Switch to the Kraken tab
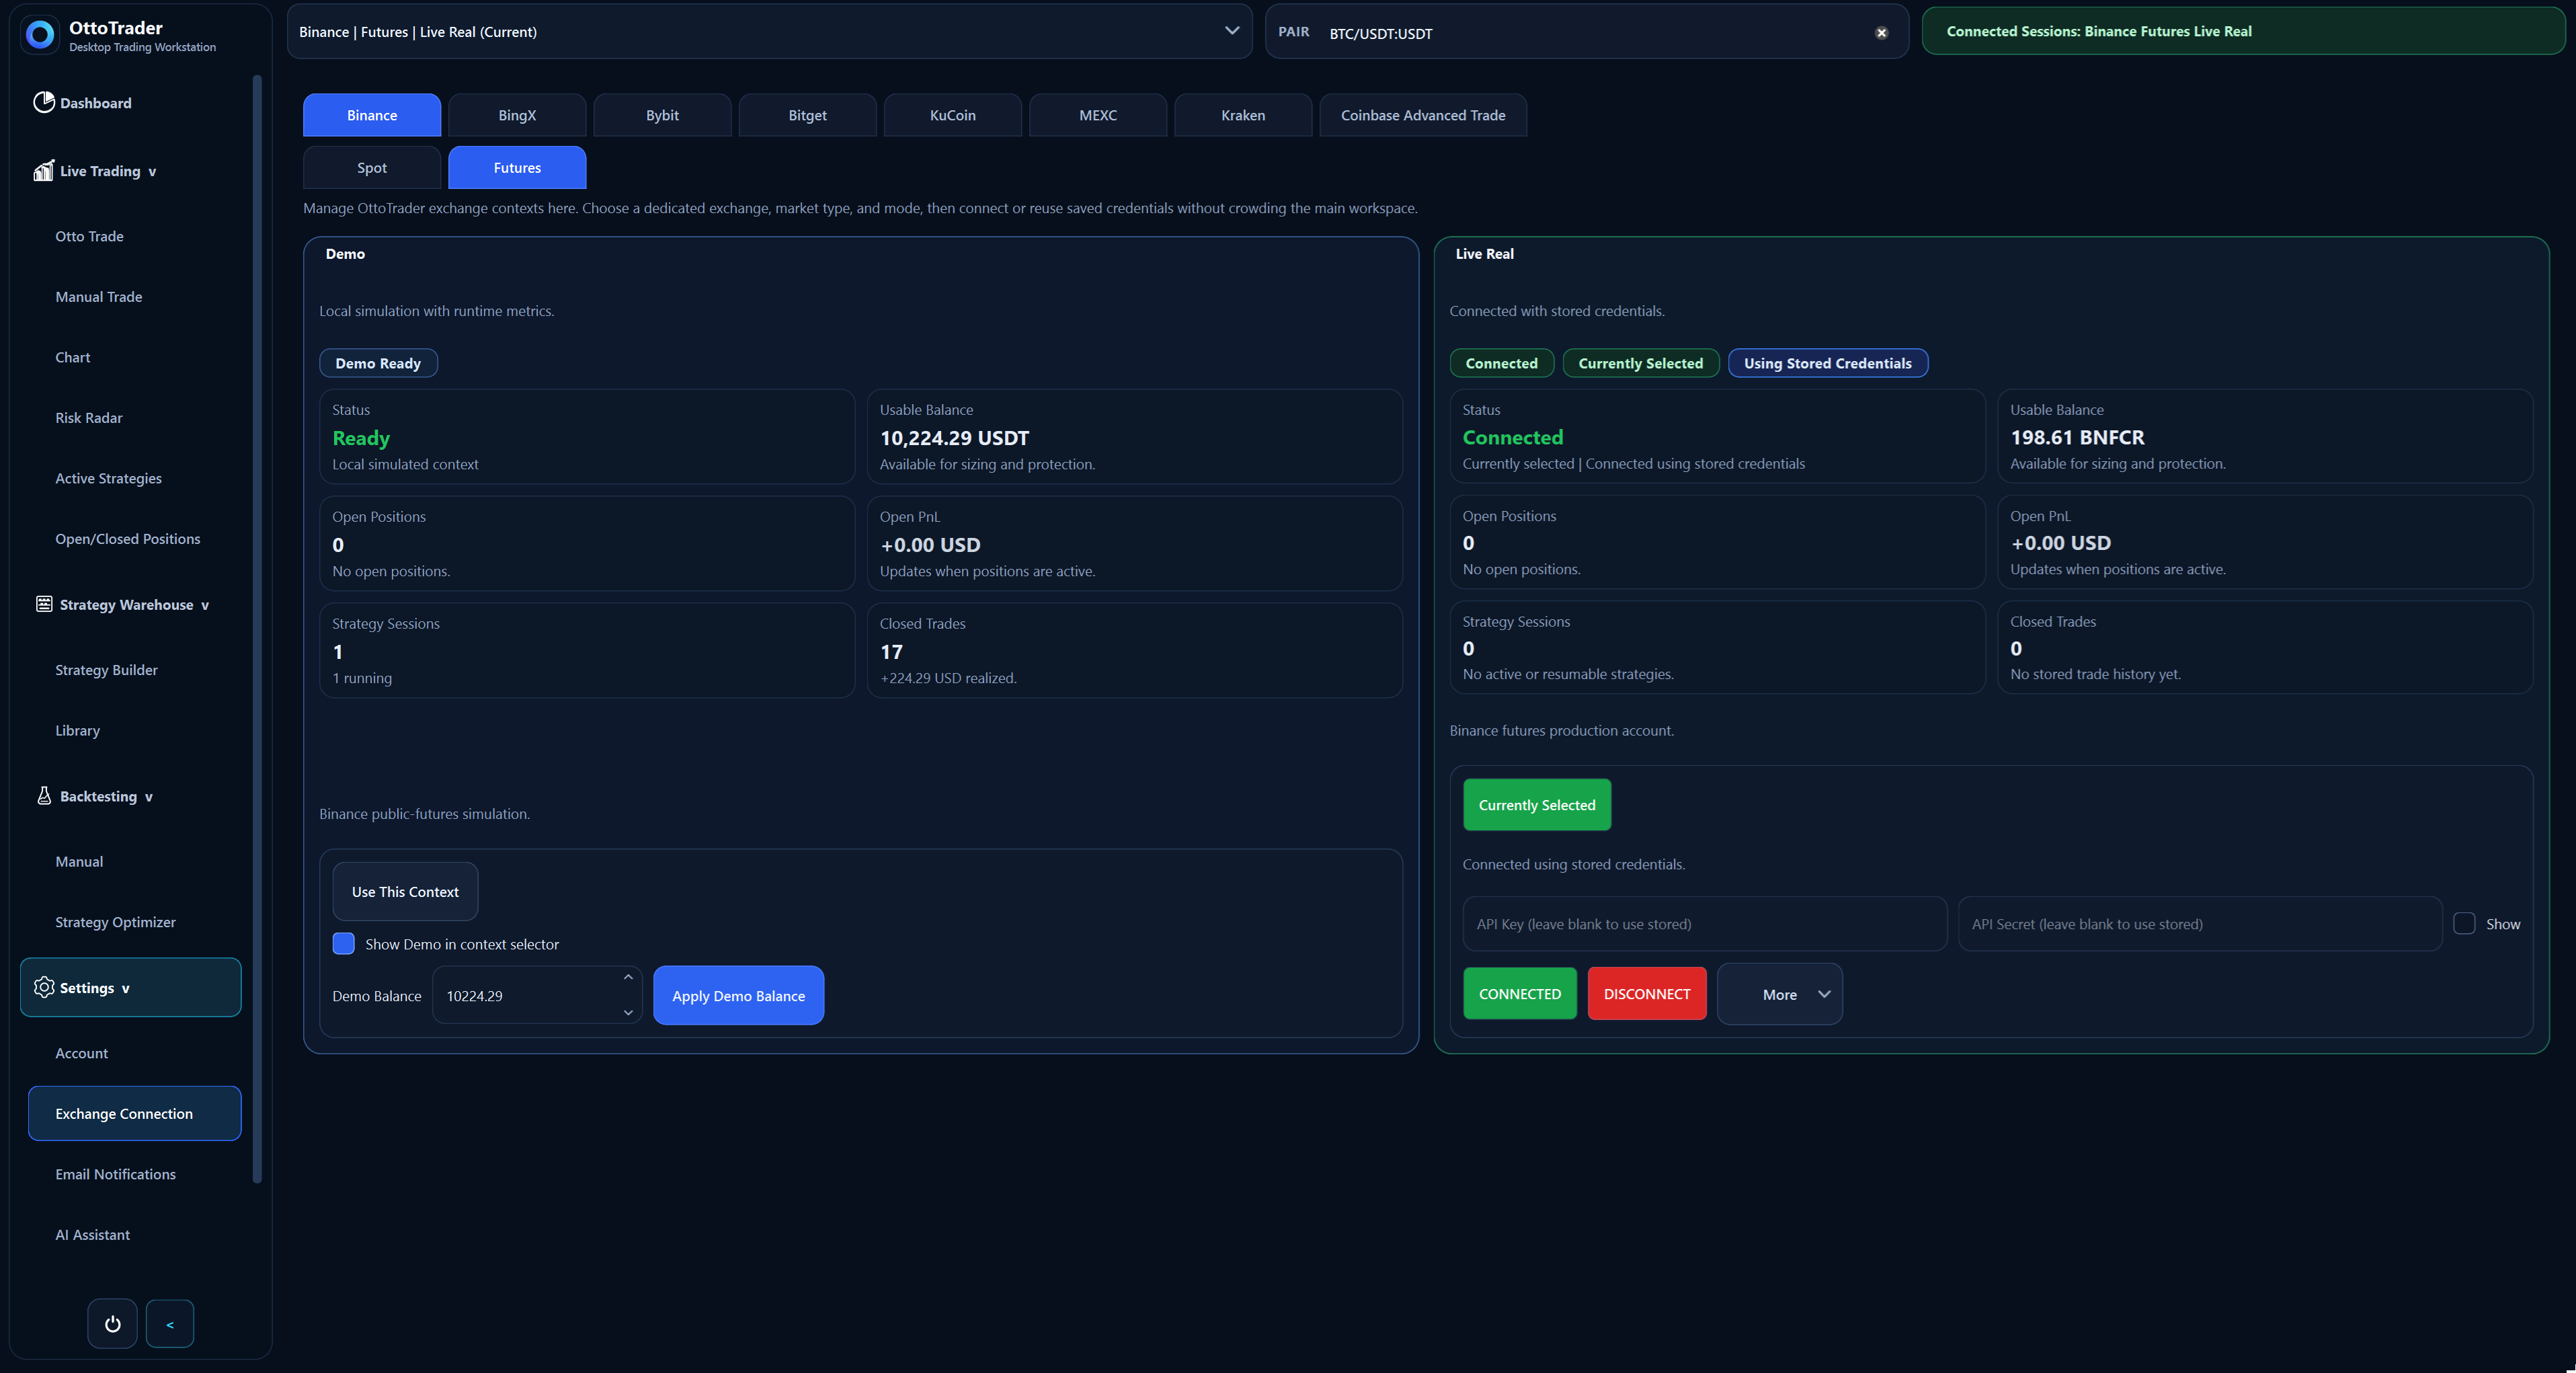The width and height of the screenshot is (2576, 1373). click(x=1243, y=115)
